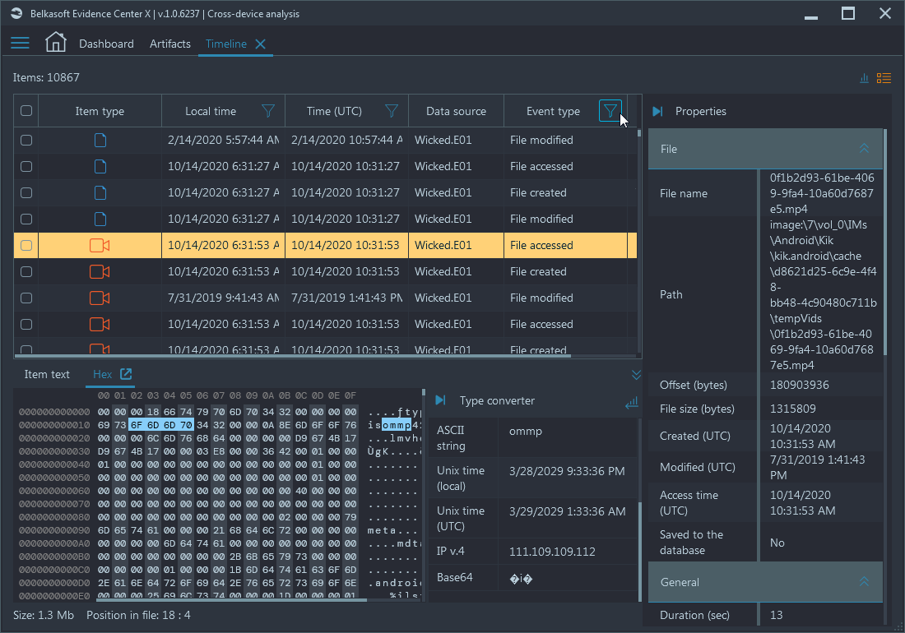Switch to chart view of timeline
The width and height of the screenshot is (905, 633).
point(864,78)
